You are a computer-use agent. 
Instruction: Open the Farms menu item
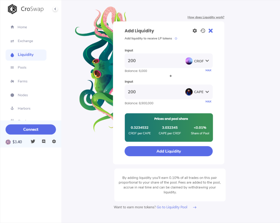(22, 81)
